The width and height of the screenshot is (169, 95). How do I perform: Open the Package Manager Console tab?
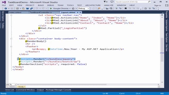[58, 90]
